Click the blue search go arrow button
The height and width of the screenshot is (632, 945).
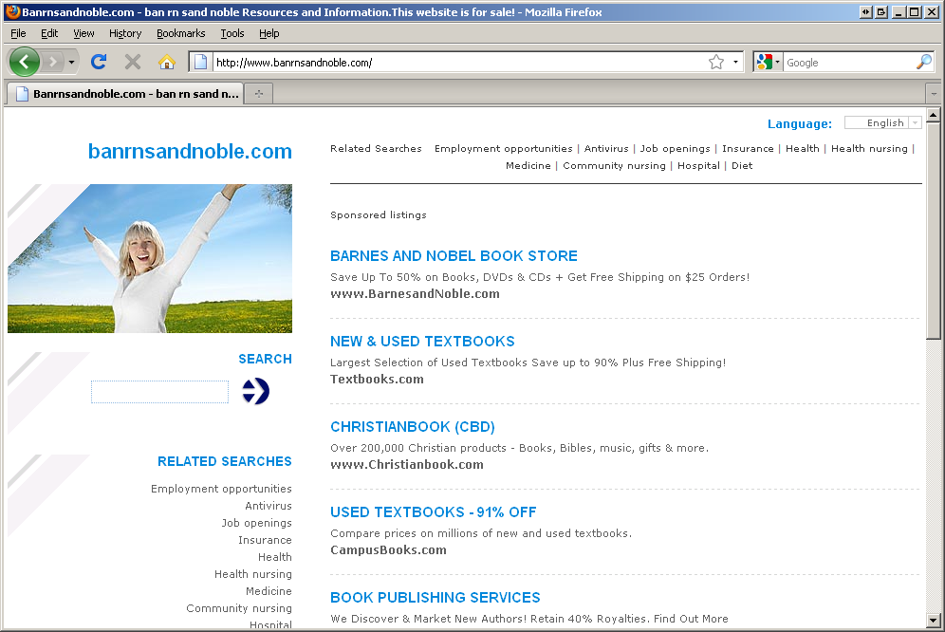[x=255, y=391]
